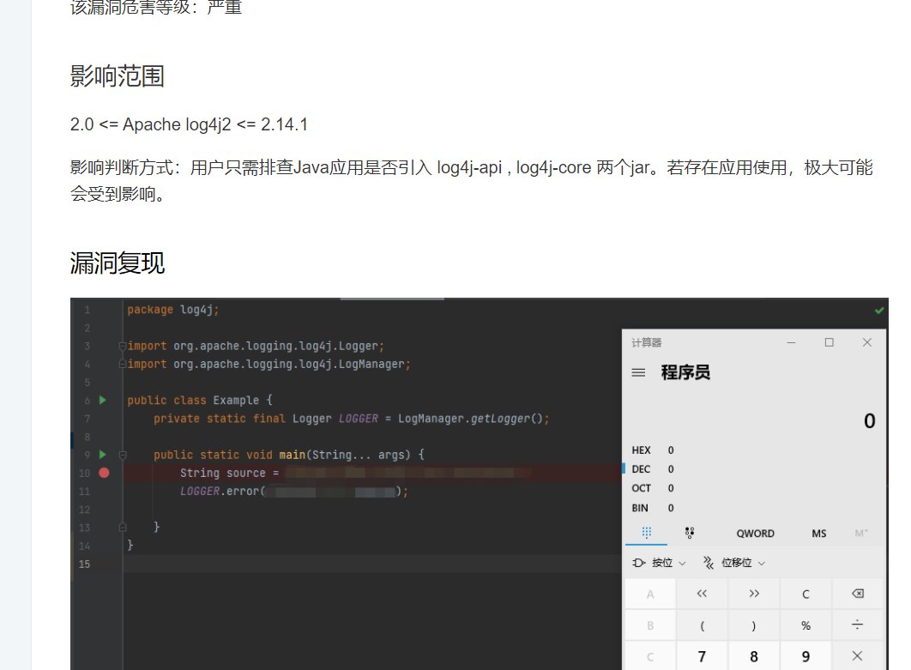Click the green inspection checkmark in editor
Screen dimensions: 911x670
tap(879, 311)
